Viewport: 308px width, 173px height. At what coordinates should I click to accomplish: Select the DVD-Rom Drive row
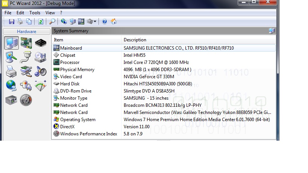click(164, 91)
